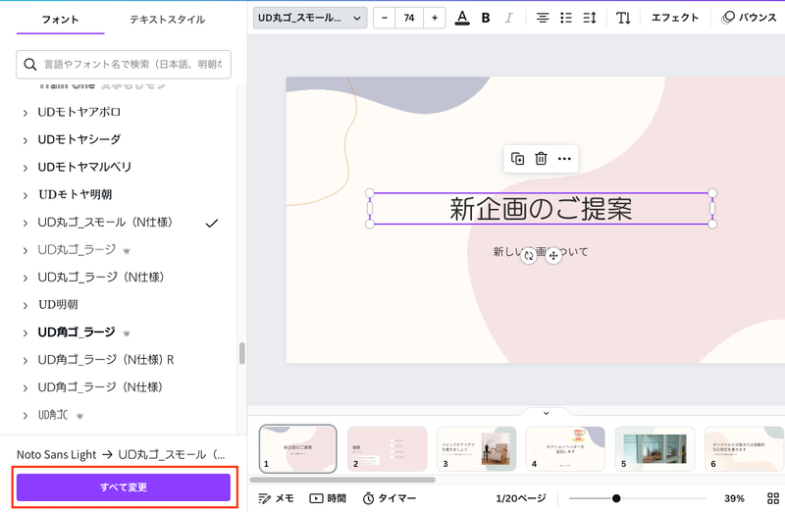Select the UD丸ゴ_ラージ（N仕様）font
The width and height of the screenshot is (785, 512).
(x=101, y=278)
